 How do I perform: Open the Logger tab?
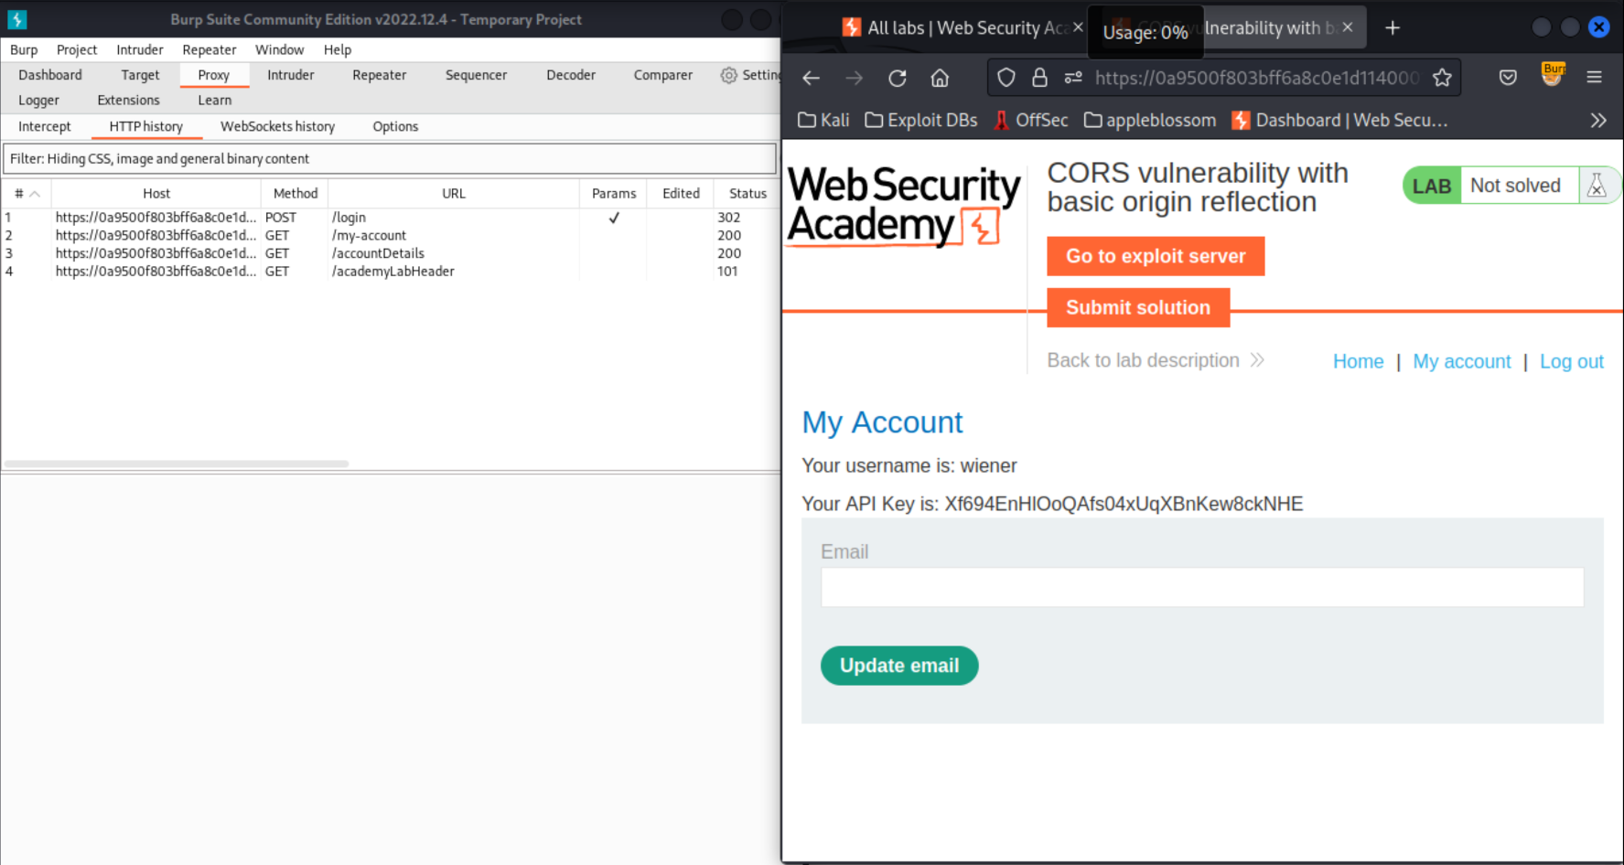38,101
